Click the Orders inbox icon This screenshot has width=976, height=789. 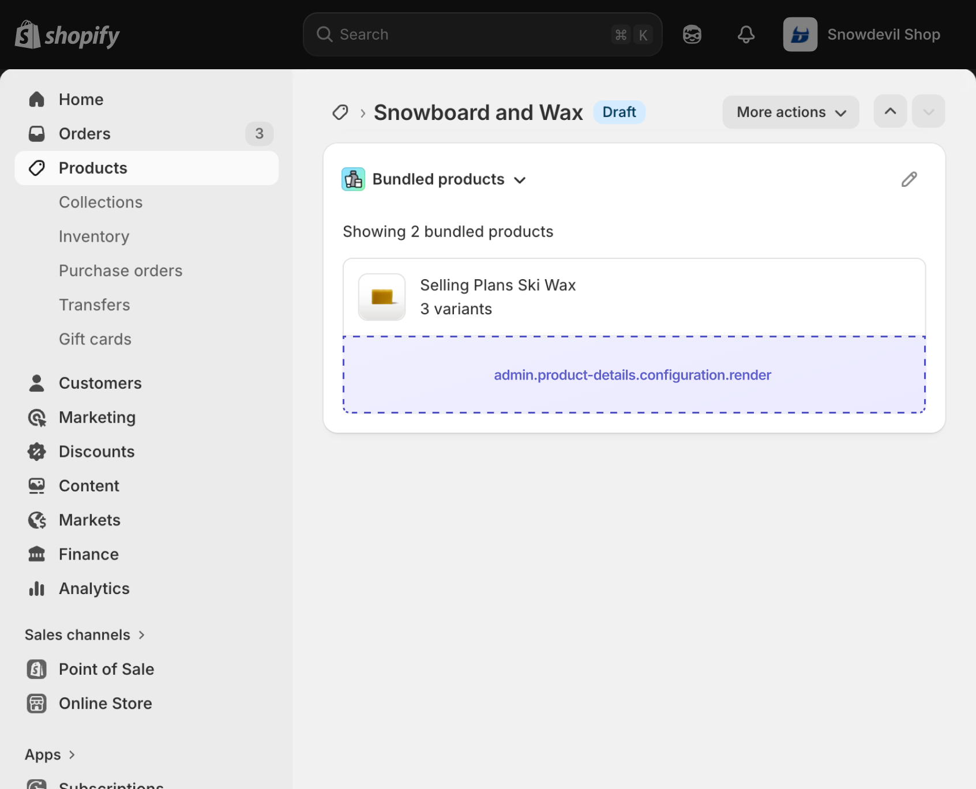[37, 134]
